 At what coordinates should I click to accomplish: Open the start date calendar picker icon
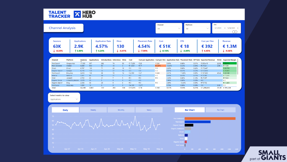click(x=225, y=28)
